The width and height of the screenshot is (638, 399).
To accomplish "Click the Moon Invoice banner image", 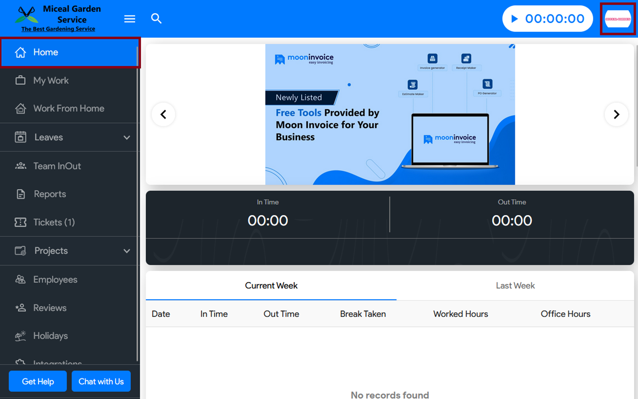I will (390, 114).
